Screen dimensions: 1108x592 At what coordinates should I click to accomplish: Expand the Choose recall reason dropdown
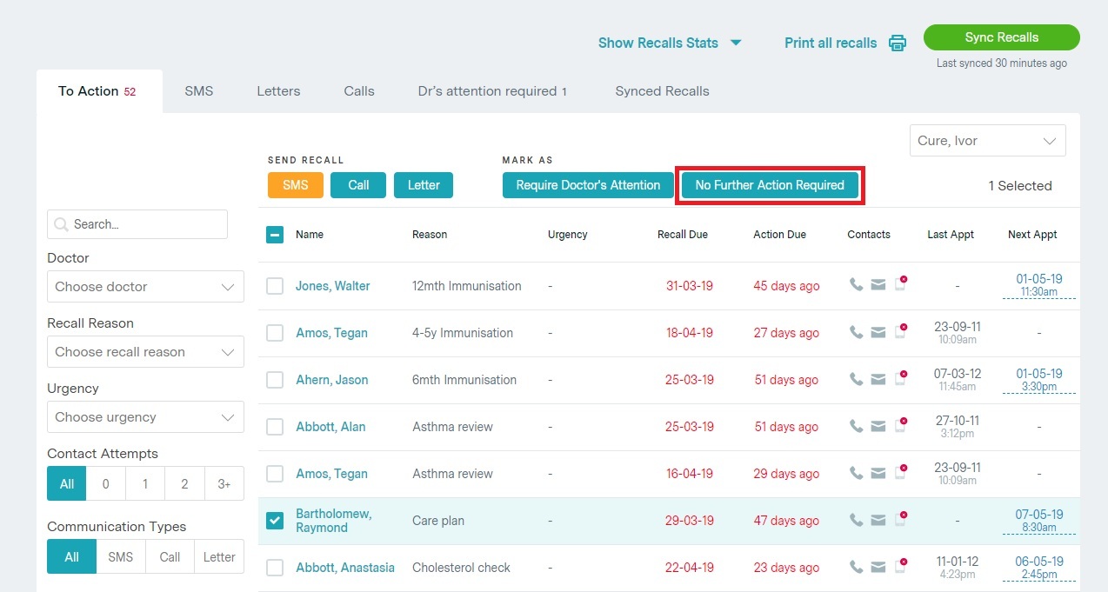pos(144,352)
